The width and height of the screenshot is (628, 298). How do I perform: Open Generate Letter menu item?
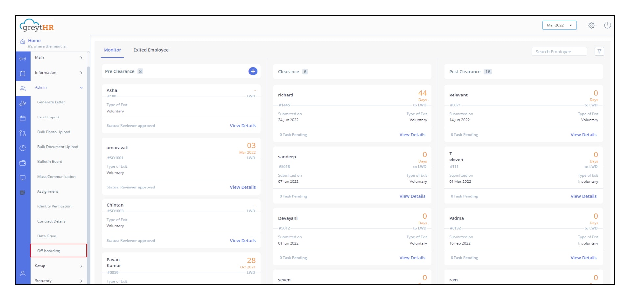[x=51, y=102]
